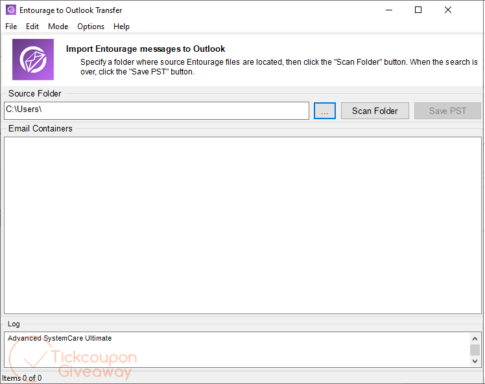The width and height of the screenshot is (485, 384).
Task: Click the Log scrollbar thumb
Action: click(x=475, y=350)
